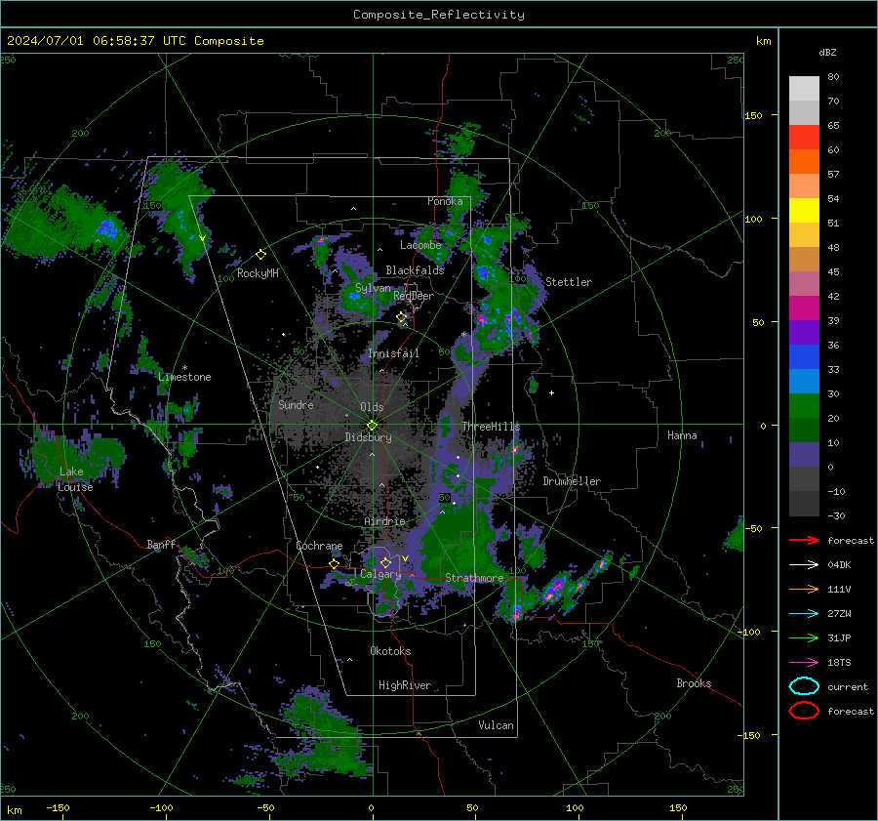The image size is (878, 821).
Task: Select the 54 dBZ yellow swatch
Action: [x=804, y=210]
